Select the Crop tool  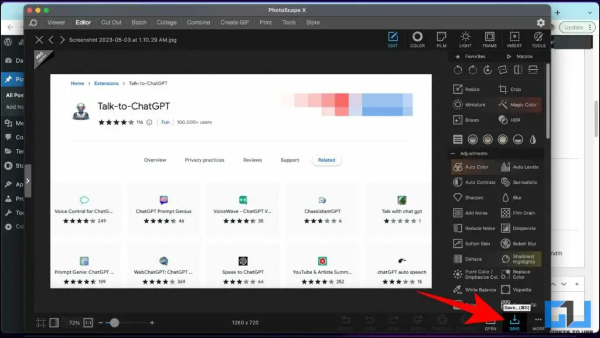pos(510,89)
